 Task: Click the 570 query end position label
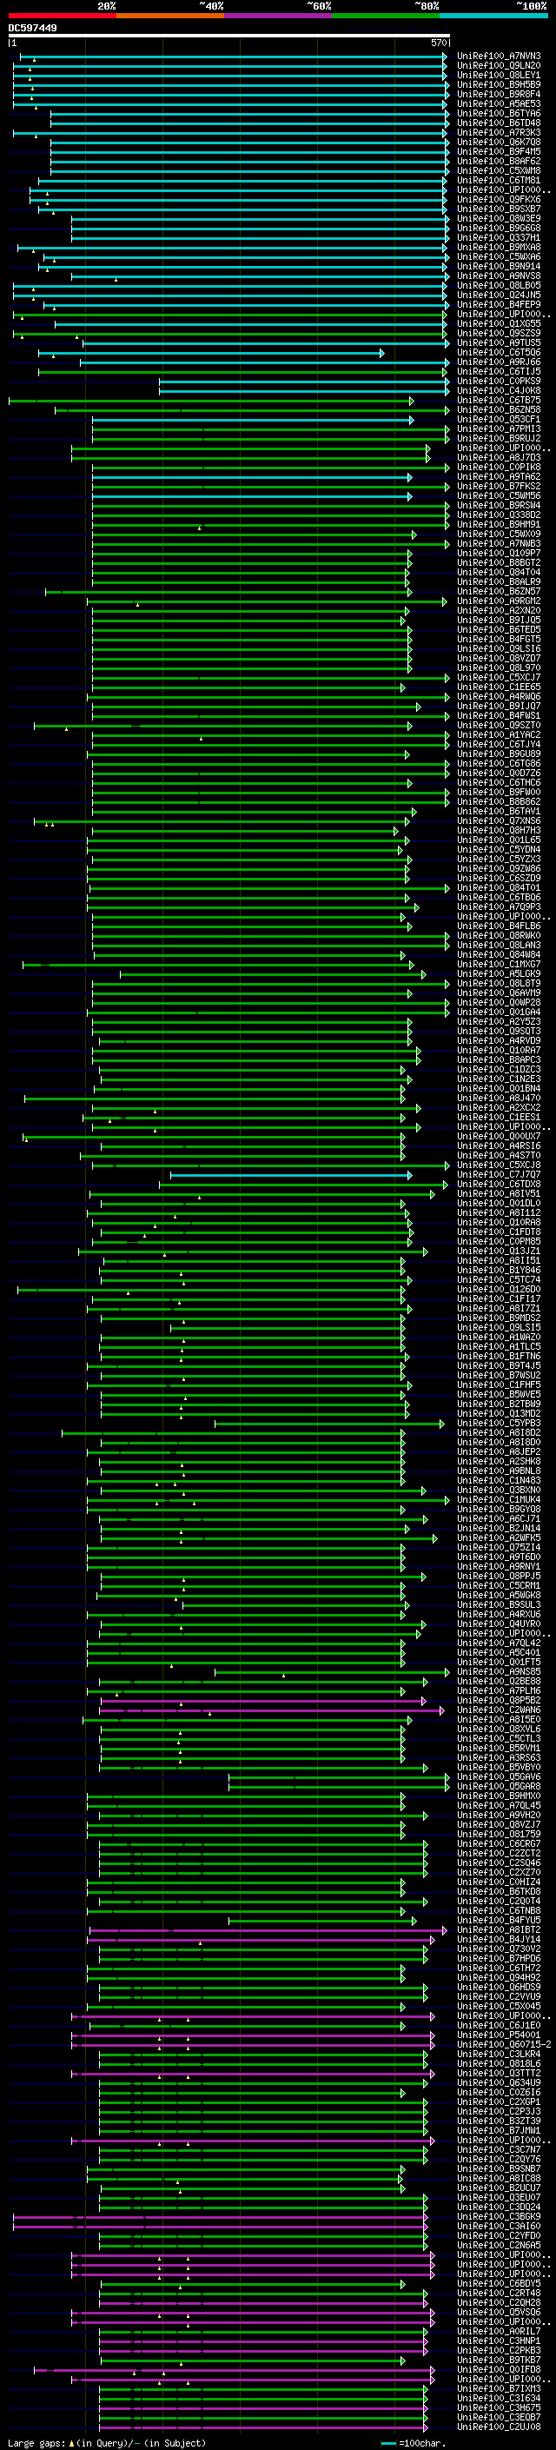[438, 43]
